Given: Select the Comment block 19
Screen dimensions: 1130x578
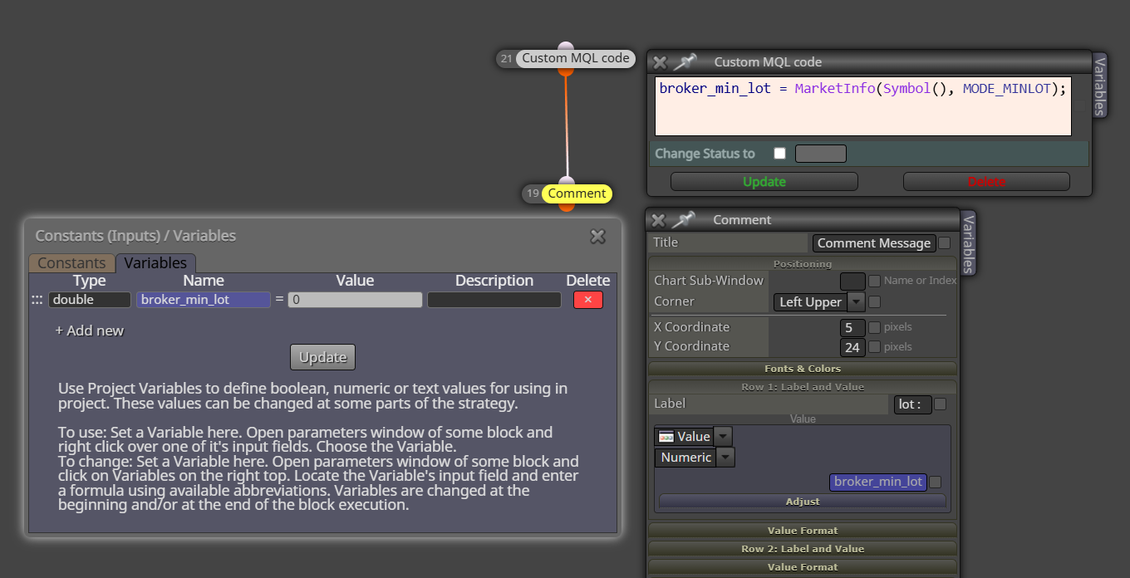Looking at the screenshot, I should click(x=577, y=193).
